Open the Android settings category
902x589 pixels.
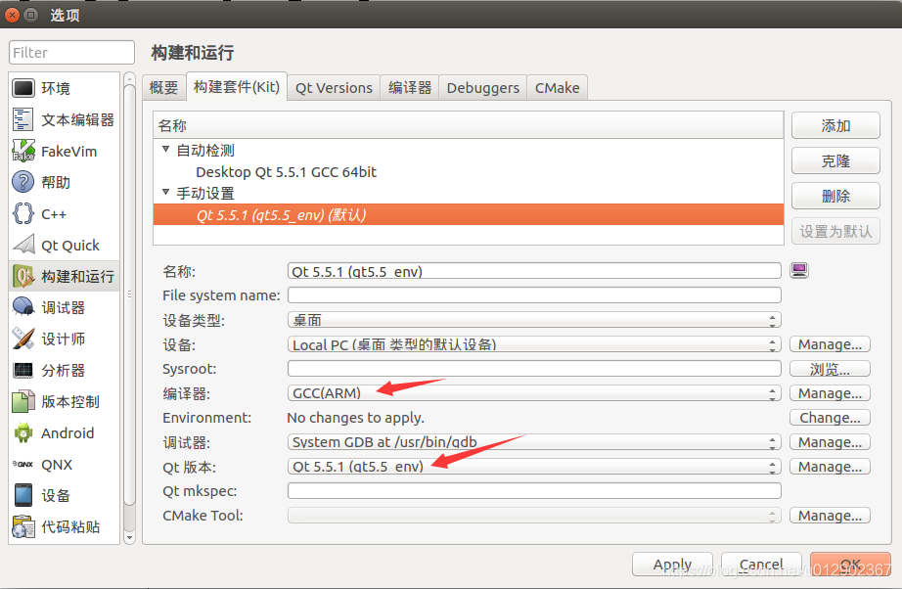pos(65,433)
